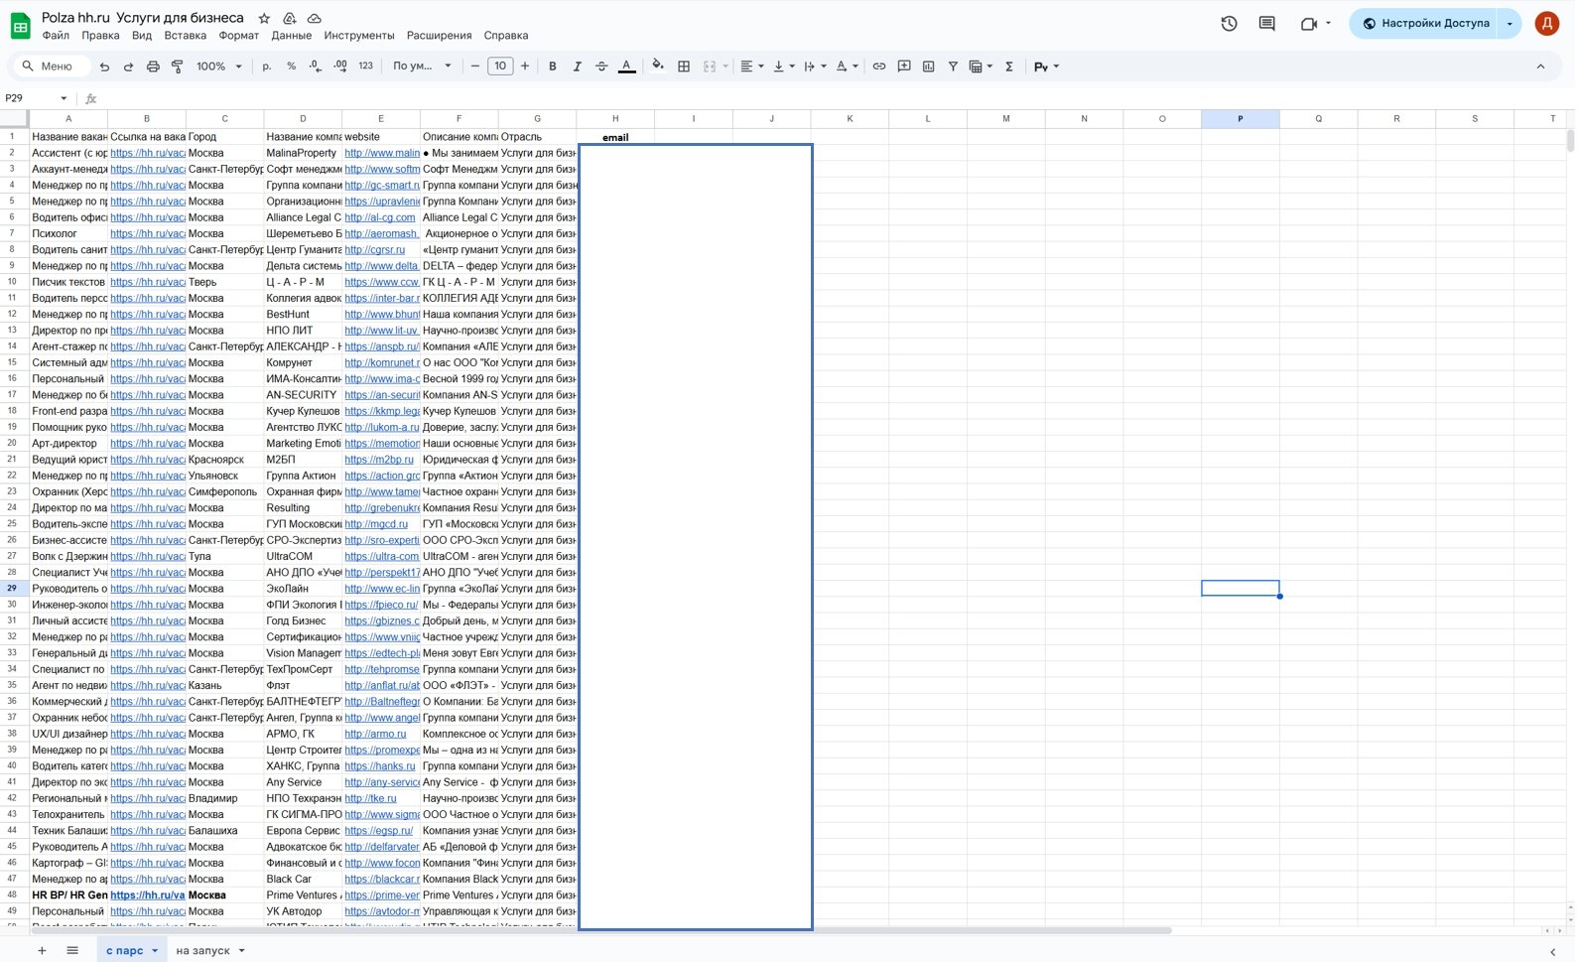This screenshot has width=1579, height=962.
Task: Click the paint format roller icon
Action: 178,67
